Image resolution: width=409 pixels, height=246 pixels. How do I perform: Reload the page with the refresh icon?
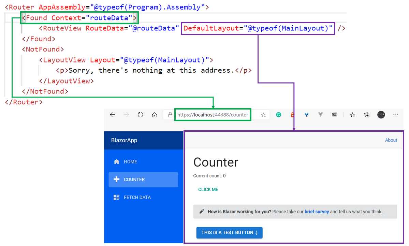[x=140, y=115]
